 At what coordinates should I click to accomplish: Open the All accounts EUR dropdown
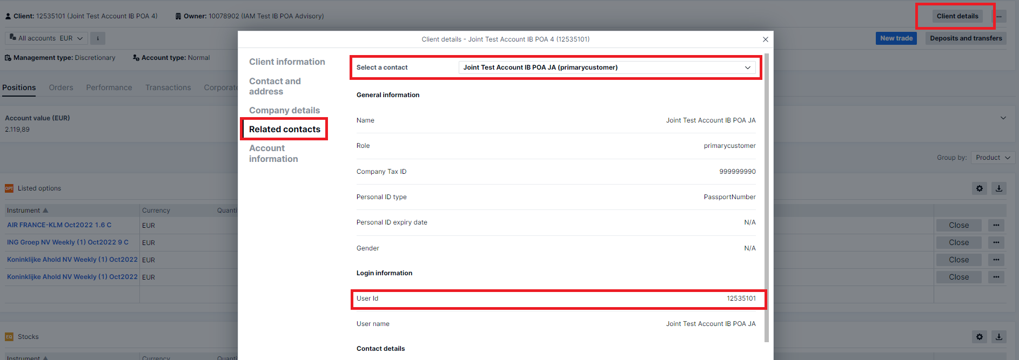[46, 38]
